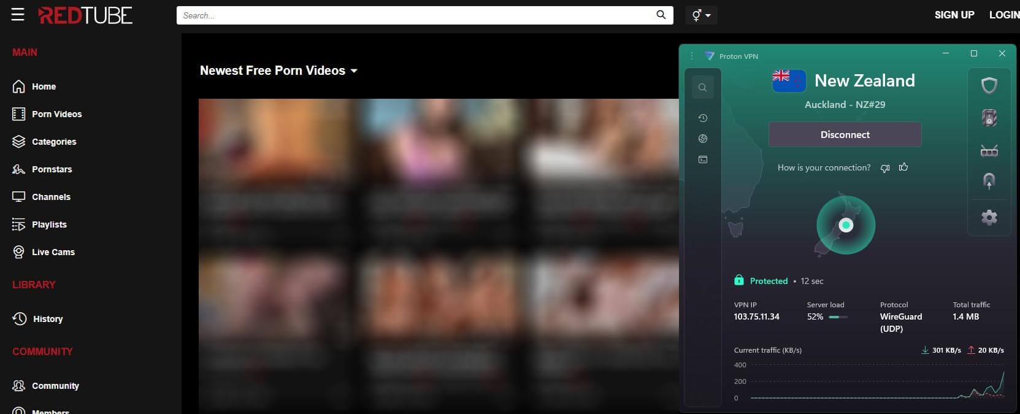This screenshot has width=1020, height=414.
Task: Expand the Newest Free Porn Videos sort dropdown
Action: [x=278, y=71]
